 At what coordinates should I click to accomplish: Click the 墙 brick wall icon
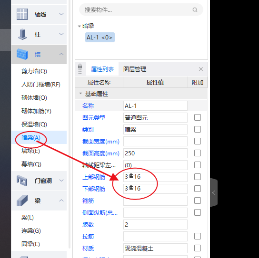click(x=22, y=54)
